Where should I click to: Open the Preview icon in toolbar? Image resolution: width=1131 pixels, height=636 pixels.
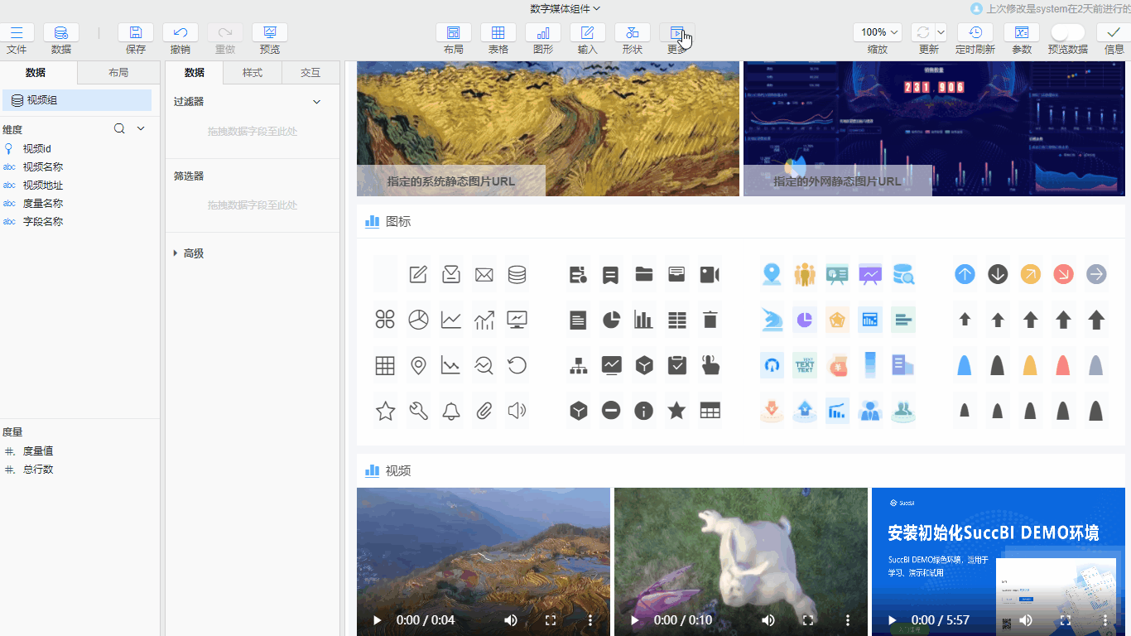click(x=270, y=33)
